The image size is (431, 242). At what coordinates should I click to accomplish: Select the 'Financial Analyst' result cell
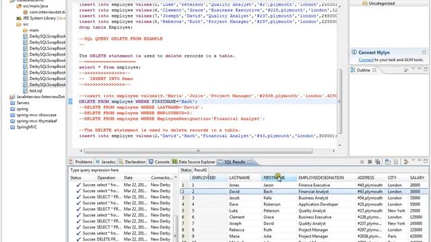click(x=313, y=192)
